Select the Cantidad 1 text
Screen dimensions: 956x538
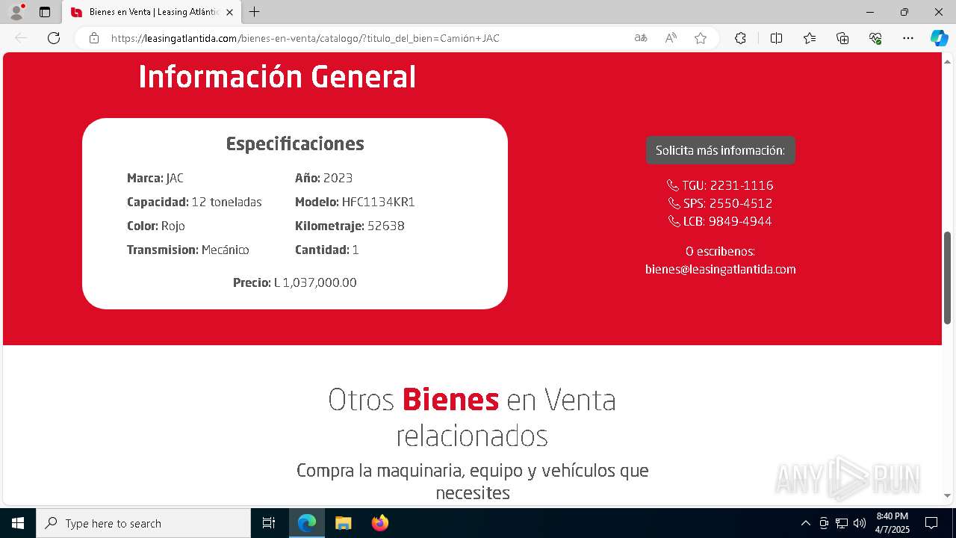[327, 250]
